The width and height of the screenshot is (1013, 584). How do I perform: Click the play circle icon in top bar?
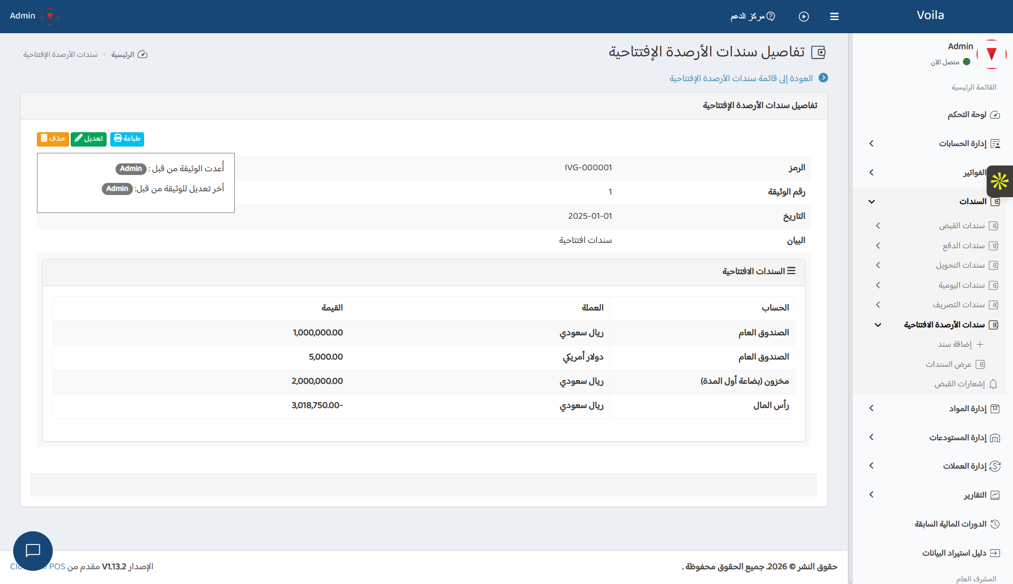804,16
